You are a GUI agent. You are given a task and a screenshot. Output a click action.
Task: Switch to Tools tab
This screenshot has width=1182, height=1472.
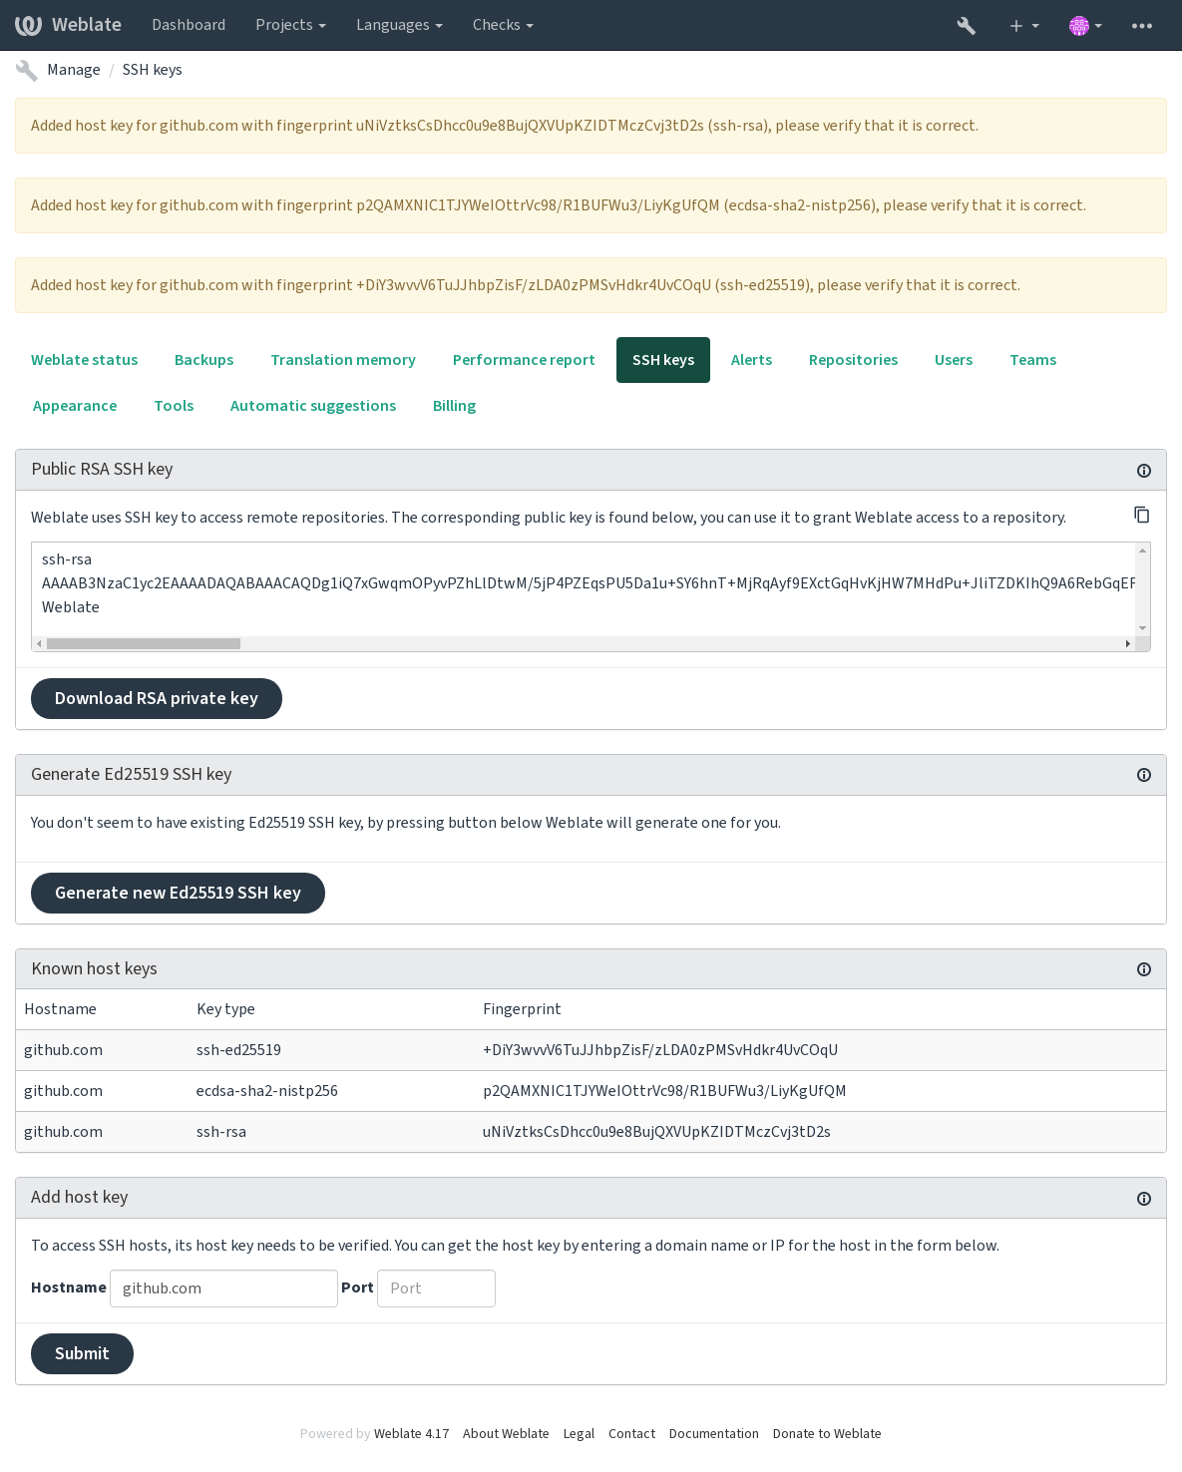click(174, 406)
